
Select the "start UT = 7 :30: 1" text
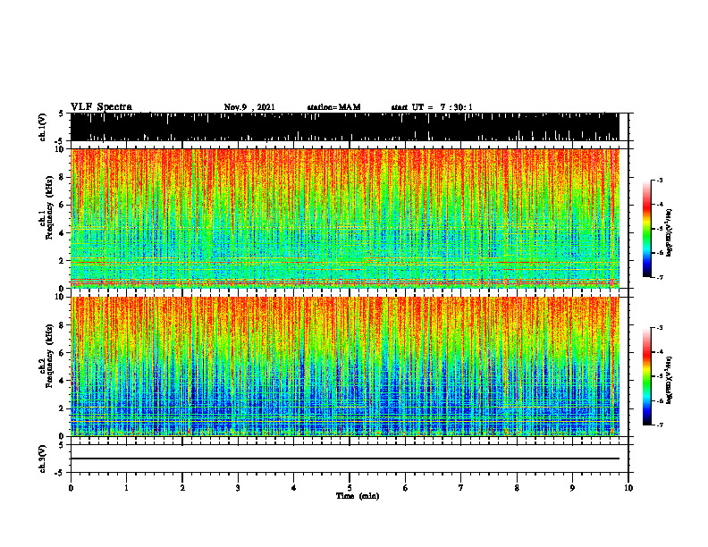pyautogui.click(x=432, y=107)
